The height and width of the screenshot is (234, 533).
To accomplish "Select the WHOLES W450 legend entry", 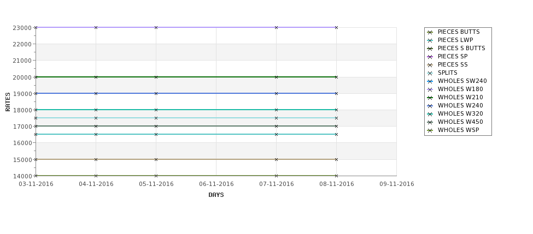I will coord(455,122).
